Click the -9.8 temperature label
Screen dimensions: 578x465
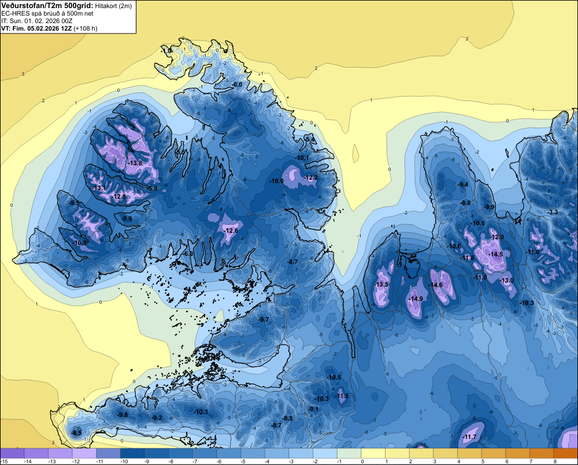(123, 415)
